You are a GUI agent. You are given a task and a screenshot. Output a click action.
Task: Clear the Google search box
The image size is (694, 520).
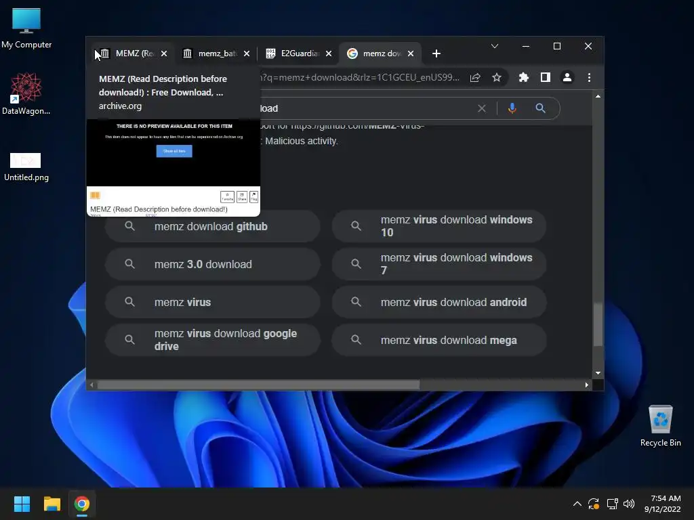(482, 108)
